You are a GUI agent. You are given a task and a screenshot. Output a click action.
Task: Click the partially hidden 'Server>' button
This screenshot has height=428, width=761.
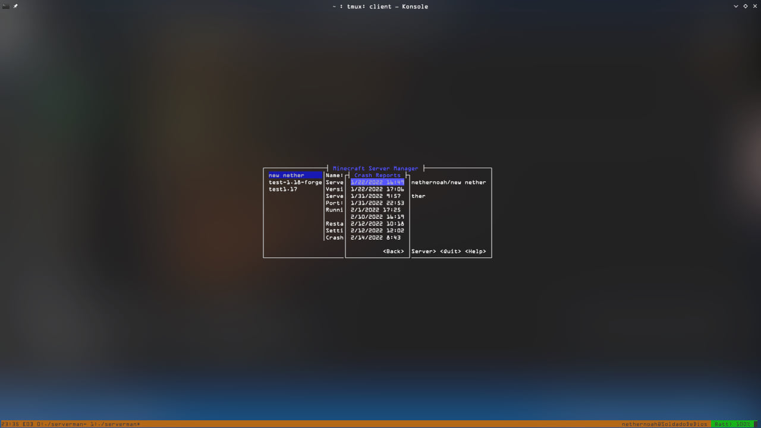tap(424, 251)
